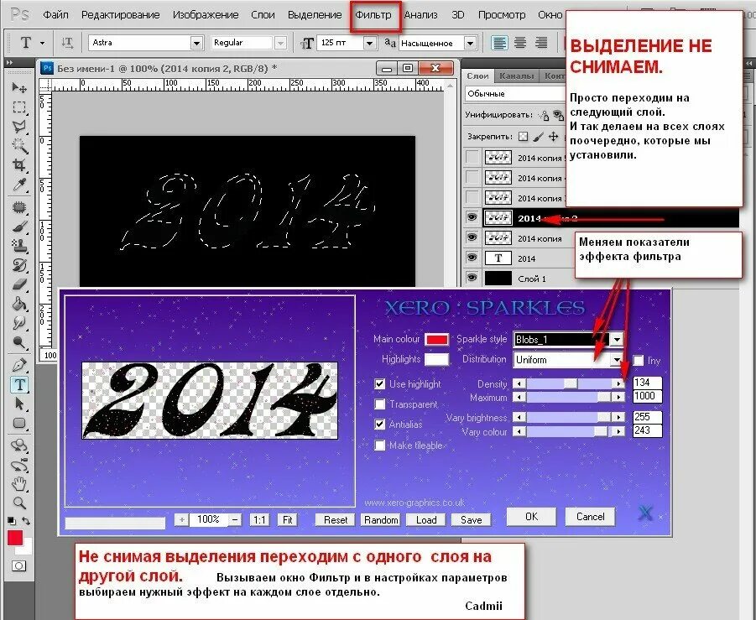
Task: Switch to the Каналы tab
Action: [516, 76]
